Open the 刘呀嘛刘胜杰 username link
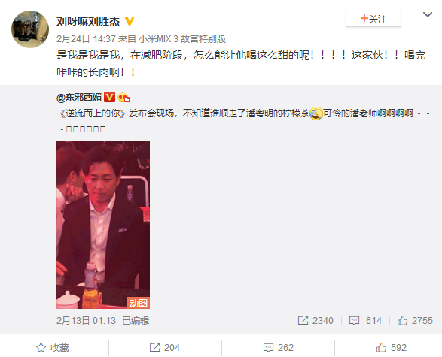Screen dimensions: 442x357 pos(88,21)
